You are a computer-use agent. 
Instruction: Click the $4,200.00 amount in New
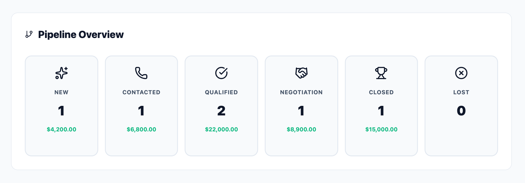click(x=61, y=129)
